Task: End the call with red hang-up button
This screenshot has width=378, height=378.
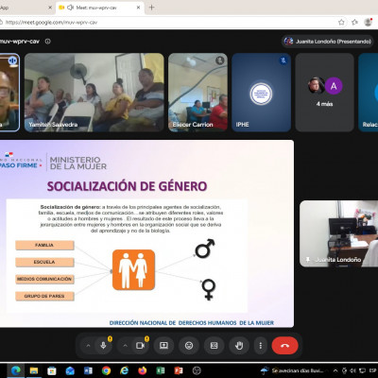Action: (x=284, y=346)
